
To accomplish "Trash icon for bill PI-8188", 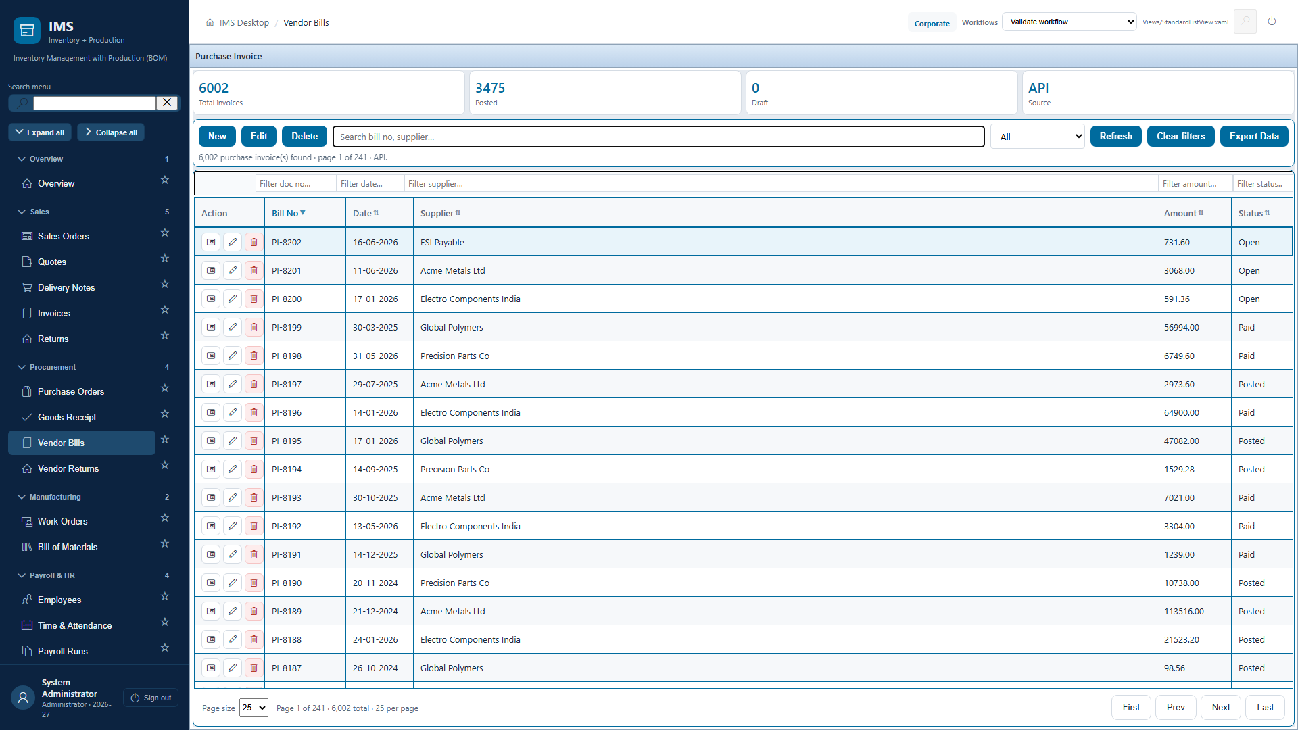I will tap(254, 639).
